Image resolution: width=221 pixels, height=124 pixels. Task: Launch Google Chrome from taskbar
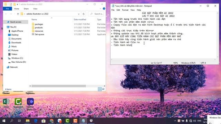click(x=51, y=121)
